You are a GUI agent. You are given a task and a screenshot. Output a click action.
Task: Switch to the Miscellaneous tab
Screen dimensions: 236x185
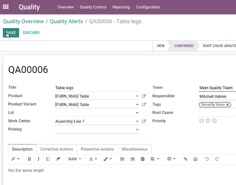[x=135, y=149]
